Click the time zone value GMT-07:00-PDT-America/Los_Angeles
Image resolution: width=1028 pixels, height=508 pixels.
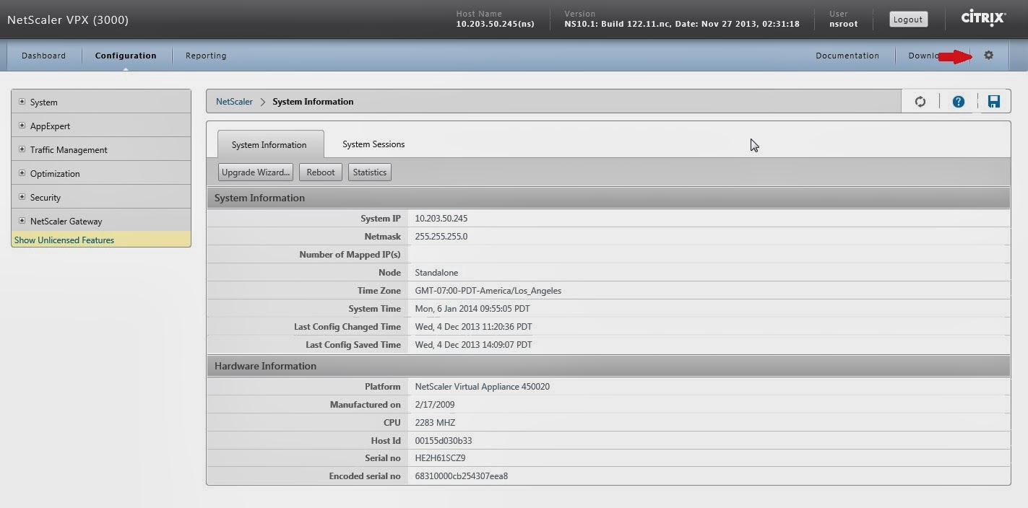tap(488, 291)
